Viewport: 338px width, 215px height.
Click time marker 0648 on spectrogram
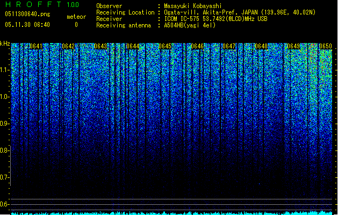point(261,46)
